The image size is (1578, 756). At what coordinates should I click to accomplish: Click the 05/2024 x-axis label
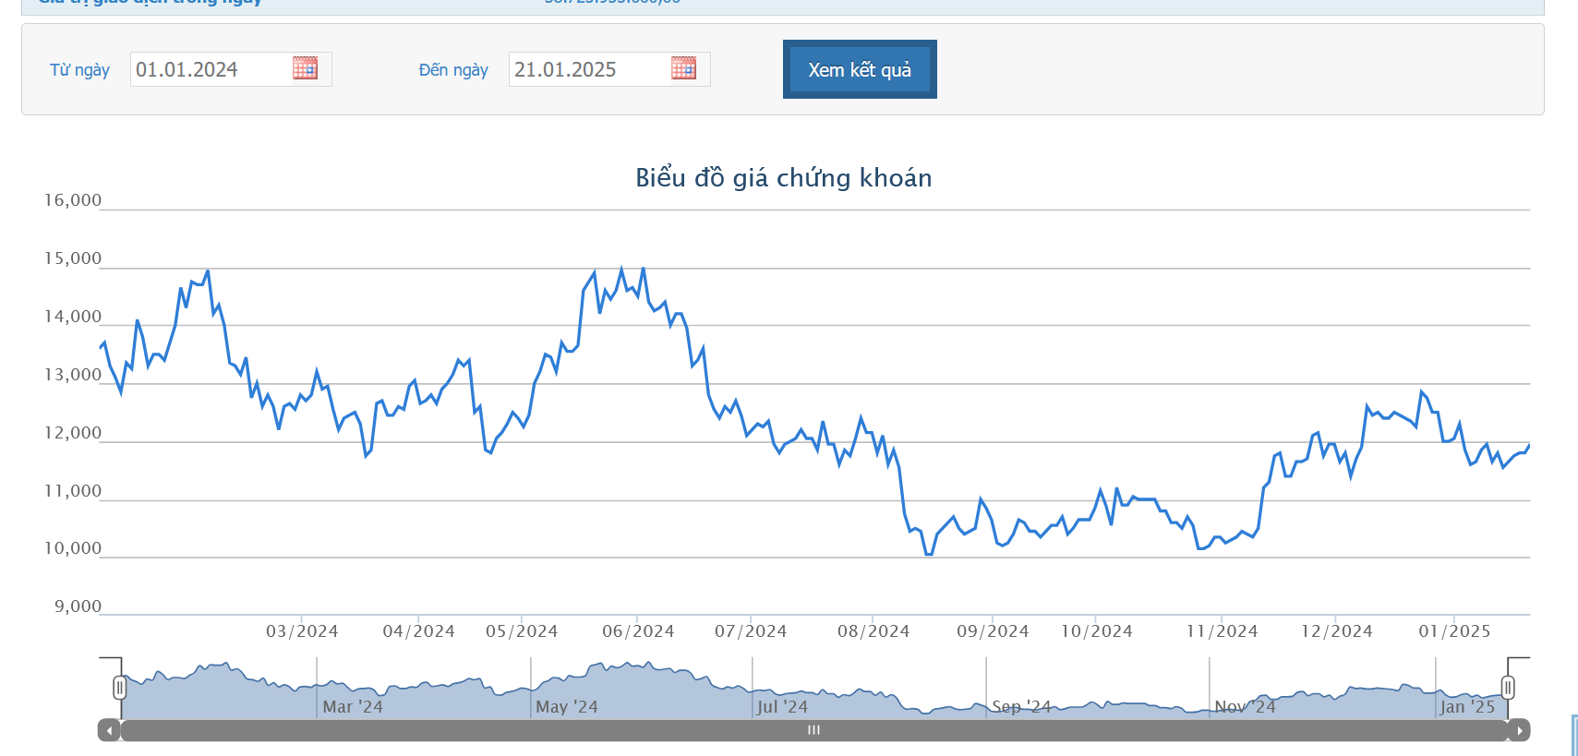(522, 631)
